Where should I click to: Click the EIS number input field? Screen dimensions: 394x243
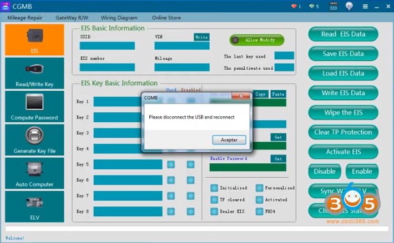point(107,68)
